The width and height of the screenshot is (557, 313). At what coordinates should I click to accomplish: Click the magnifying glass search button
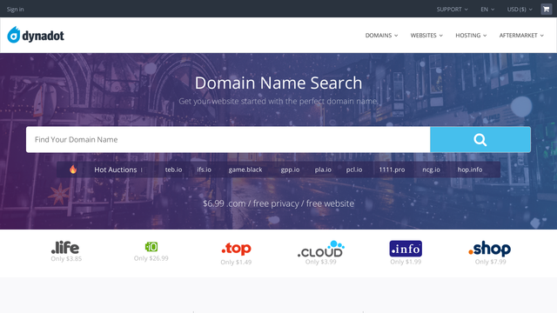pyautogui.click(x=480, y=139)
